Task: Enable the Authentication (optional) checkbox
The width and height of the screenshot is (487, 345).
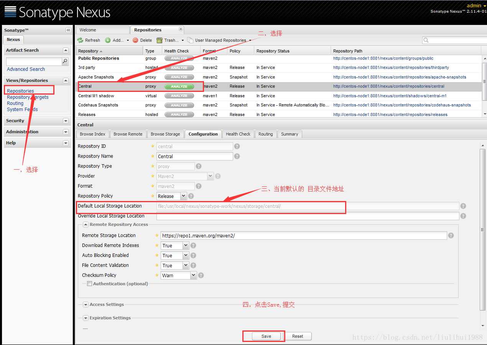Action: coord(89,284)
